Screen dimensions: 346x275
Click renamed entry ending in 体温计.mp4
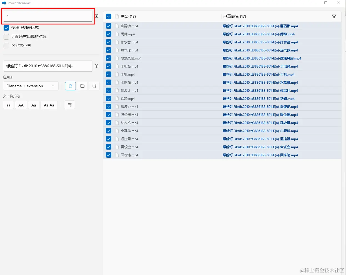click(260, 91)
